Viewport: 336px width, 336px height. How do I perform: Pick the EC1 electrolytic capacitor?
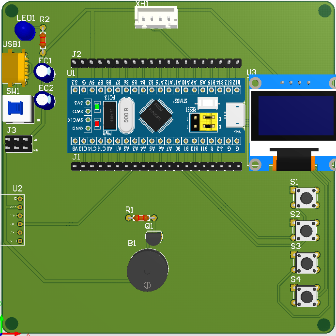point(44,73)
